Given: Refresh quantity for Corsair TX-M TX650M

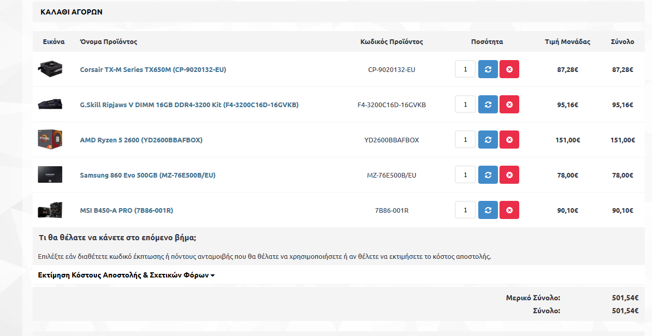Looking at the screenshot, I should pyautogui.click(x=488, y=69).
